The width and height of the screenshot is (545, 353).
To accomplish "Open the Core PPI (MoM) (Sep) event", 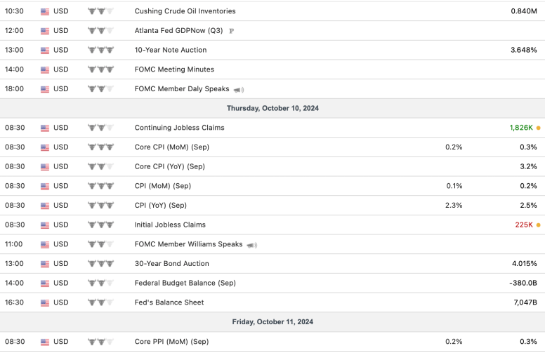I will [172, 341].
